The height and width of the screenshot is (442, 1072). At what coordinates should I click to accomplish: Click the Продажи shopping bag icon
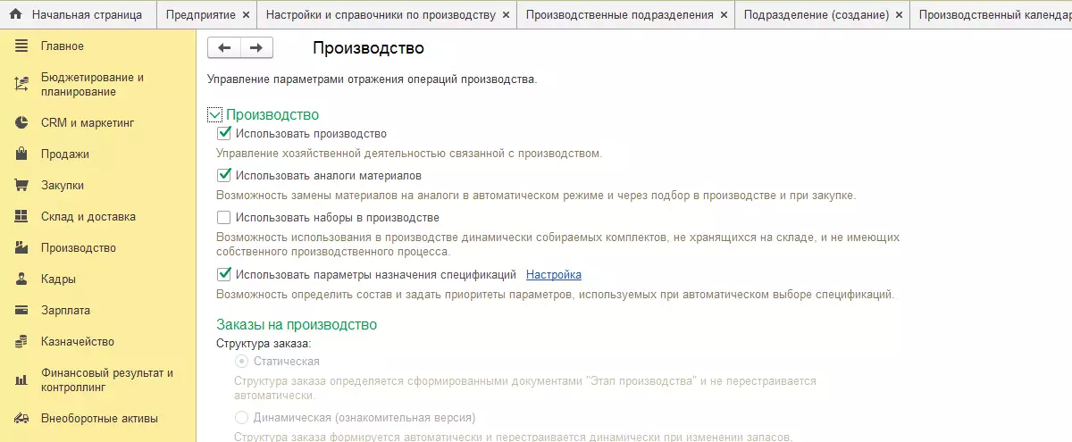click(x=22, y=154)
